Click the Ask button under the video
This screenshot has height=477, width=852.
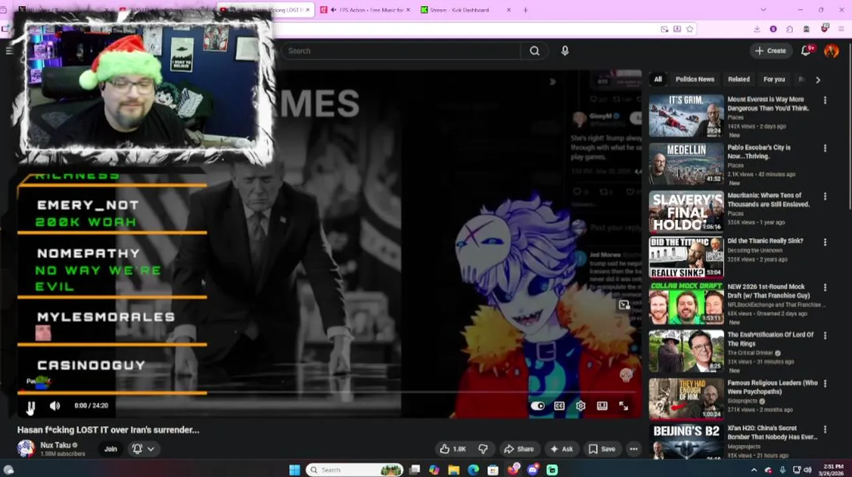561,449
